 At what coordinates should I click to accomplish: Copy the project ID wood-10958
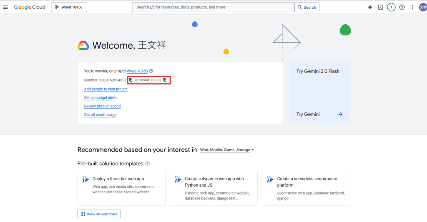click(x=165, y=80)
